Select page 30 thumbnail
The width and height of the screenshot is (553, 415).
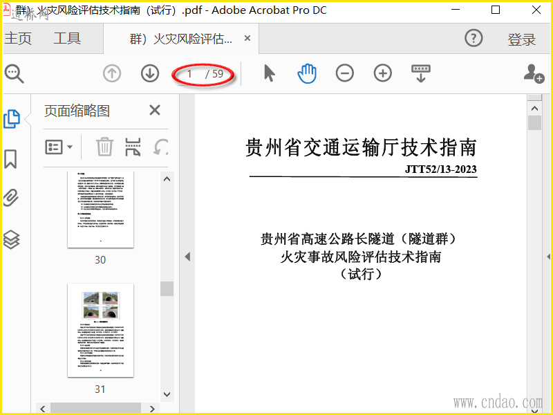[100, 210]
